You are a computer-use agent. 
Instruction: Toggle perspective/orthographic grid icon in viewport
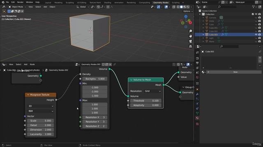[x=191, y=46]
